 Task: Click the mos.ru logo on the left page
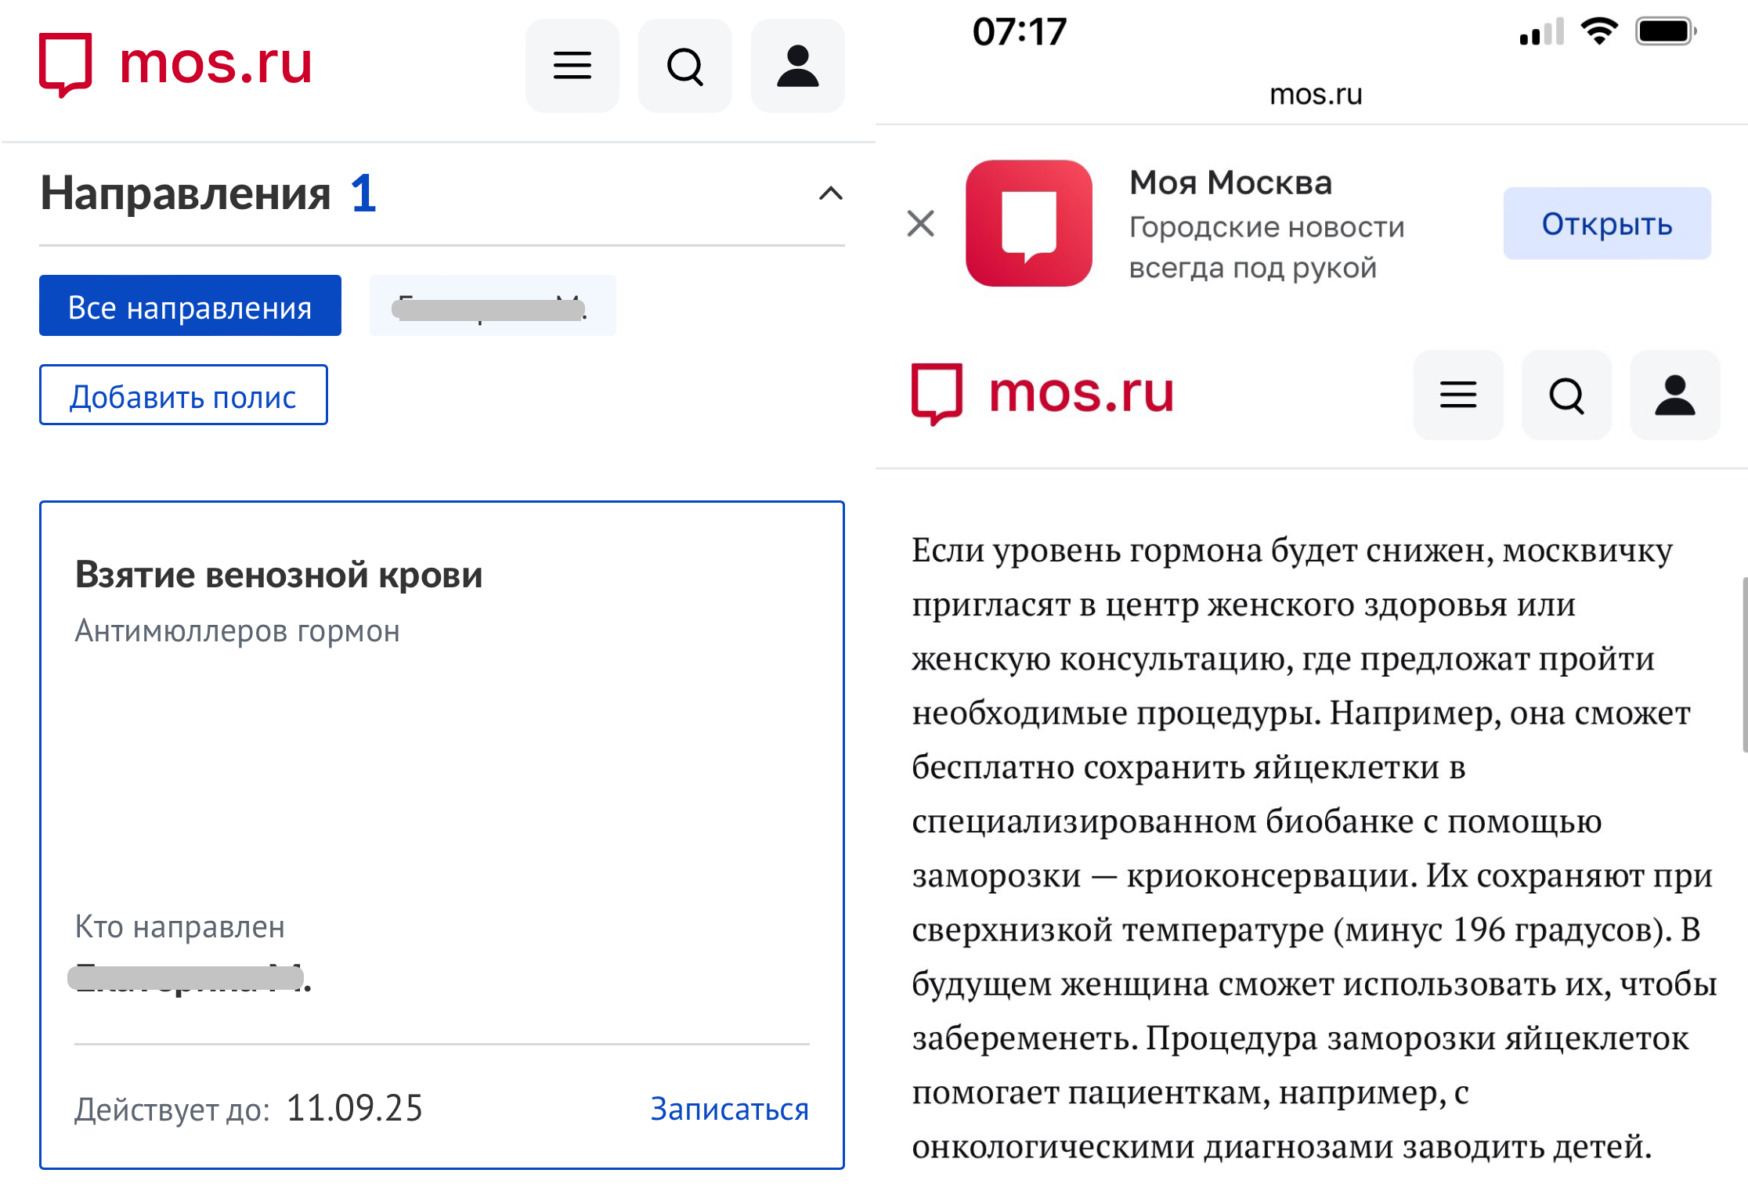tap(175, 66)
